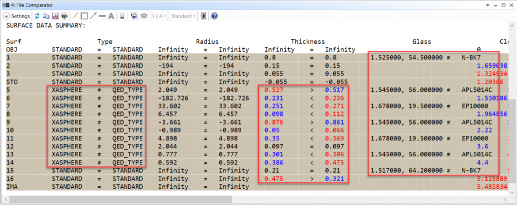Select the text annotation tool
517x205 pixels.
111,16
